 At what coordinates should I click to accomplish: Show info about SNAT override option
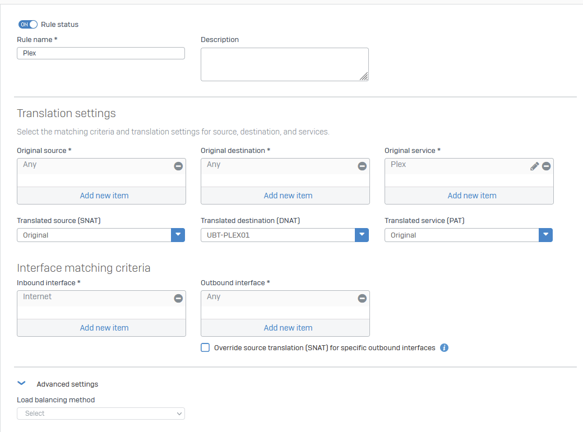click(x=444, y=347)
